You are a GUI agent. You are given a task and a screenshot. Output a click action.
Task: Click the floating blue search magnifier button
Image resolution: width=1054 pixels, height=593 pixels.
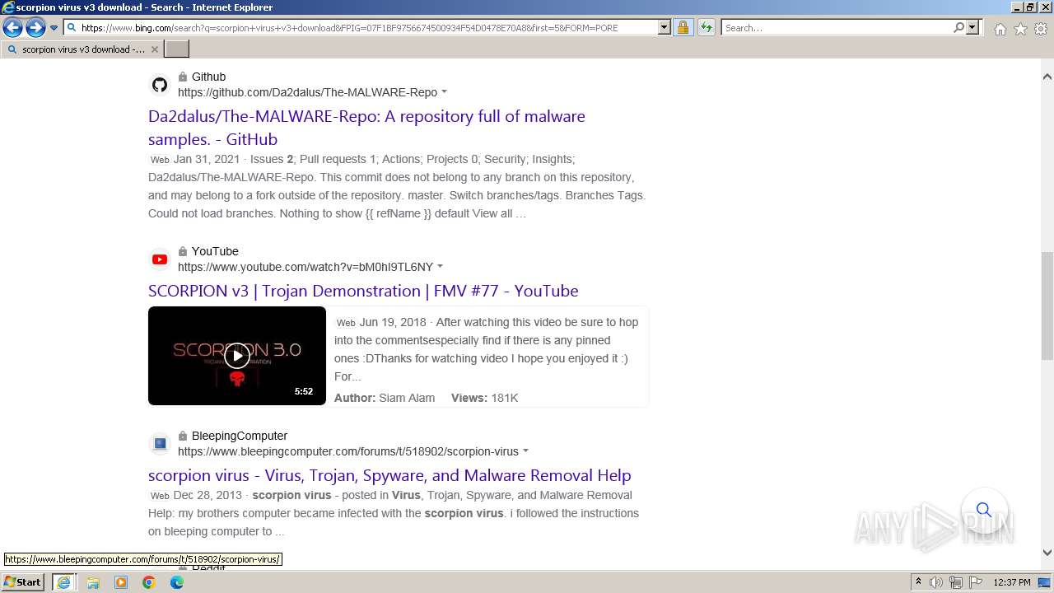[984, 510]
